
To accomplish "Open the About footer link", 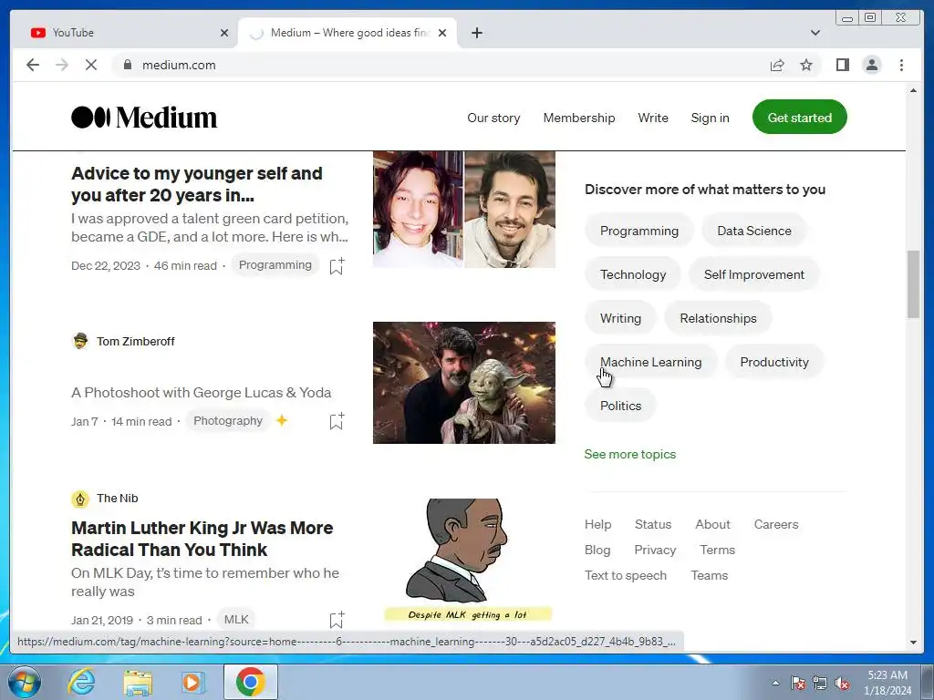I will [712, 524].
